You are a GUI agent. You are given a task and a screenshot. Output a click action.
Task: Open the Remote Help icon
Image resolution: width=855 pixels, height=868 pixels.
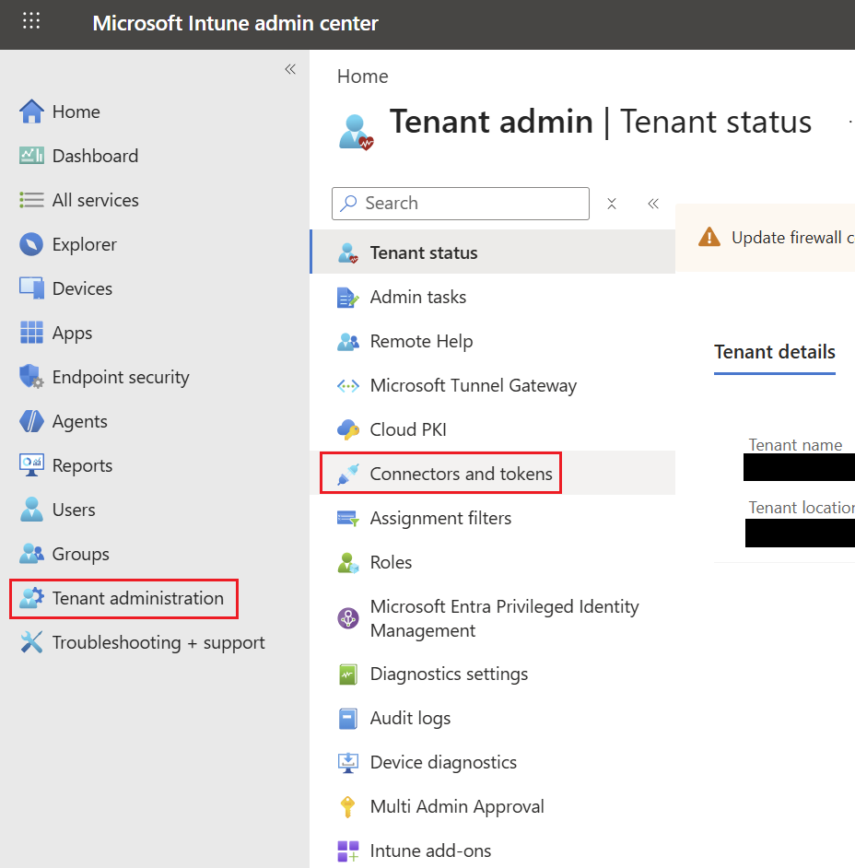coord(348,342)
